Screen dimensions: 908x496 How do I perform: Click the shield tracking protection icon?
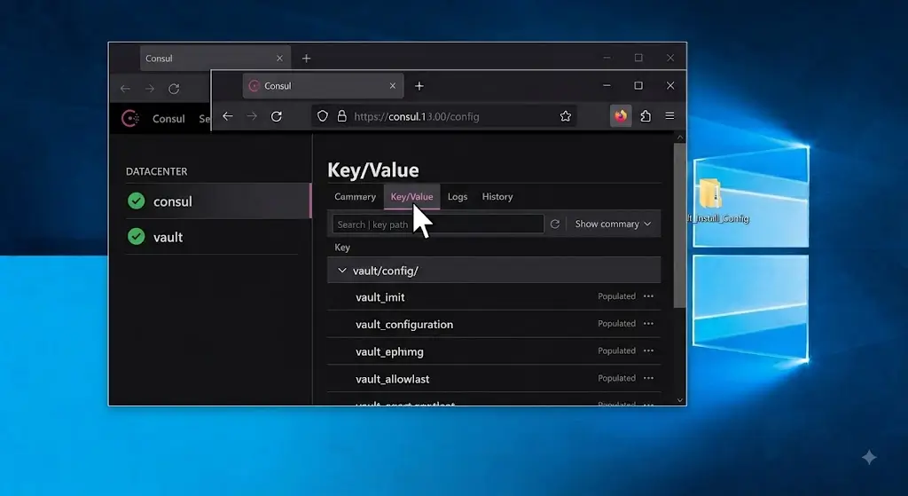[323, 116]
